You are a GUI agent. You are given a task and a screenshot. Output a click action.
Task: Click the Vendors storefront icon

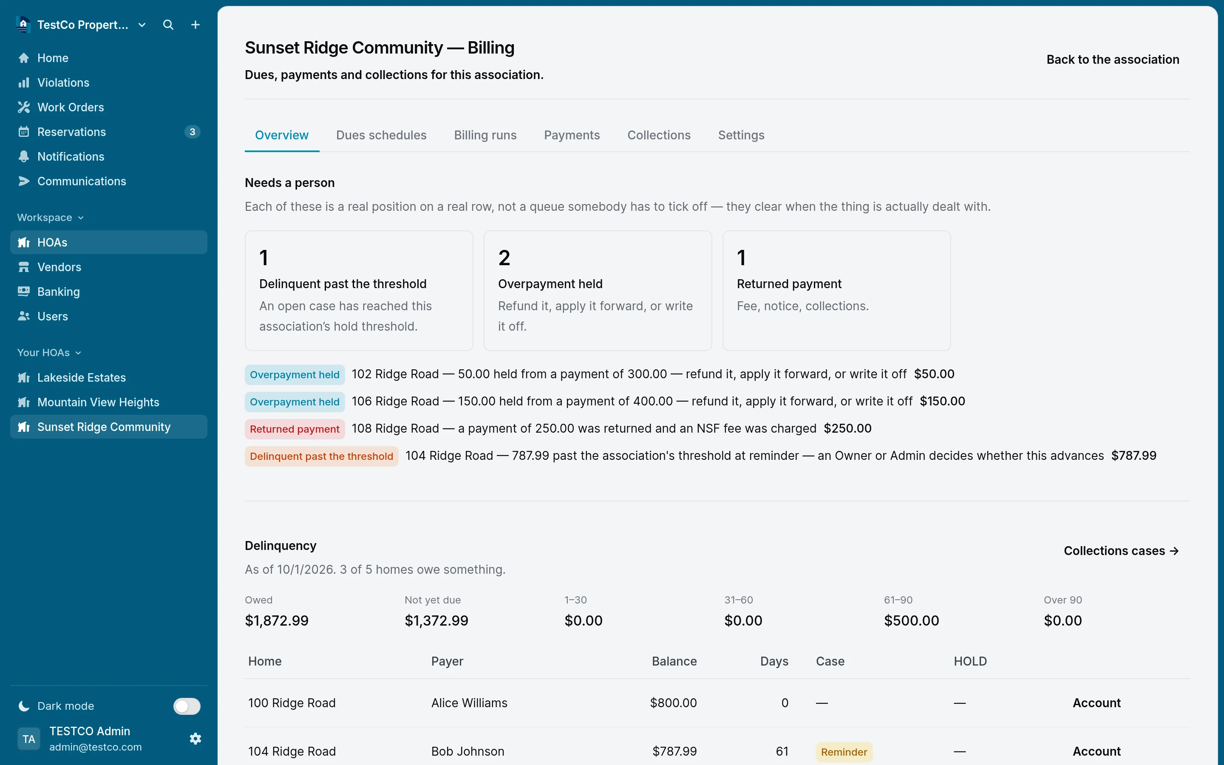tap(24, 267)
